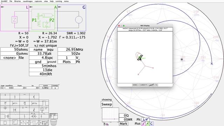Toggle the 'gnd' ground setting
The height and width of the screenshot is (126, 224).
pyautogui.click(x=38, y=62)
